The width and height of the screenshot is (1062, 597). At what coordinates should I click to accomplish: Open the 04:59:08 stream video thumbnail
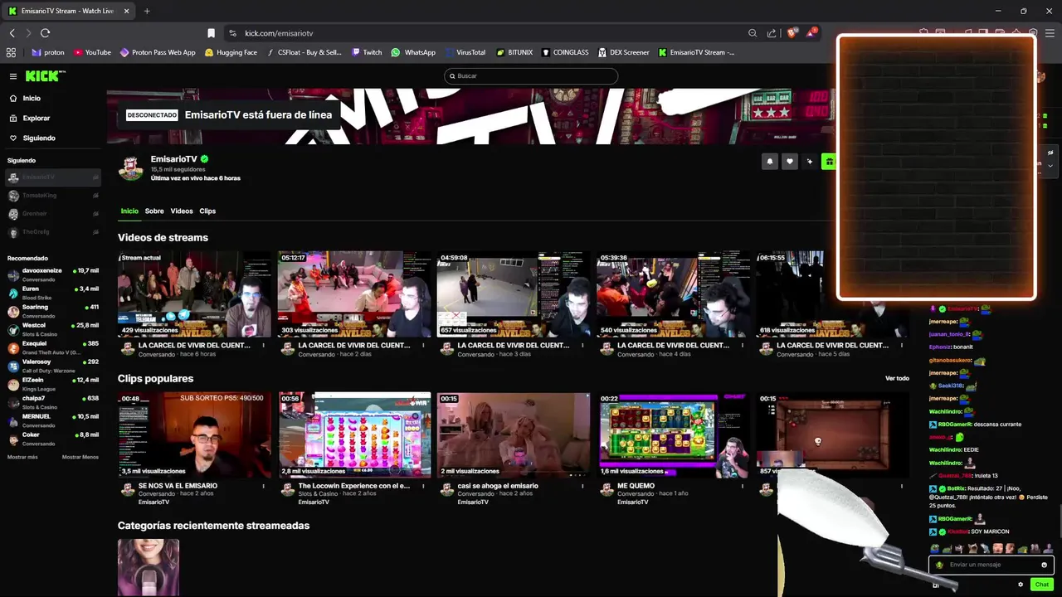click(x=514, y=294)
